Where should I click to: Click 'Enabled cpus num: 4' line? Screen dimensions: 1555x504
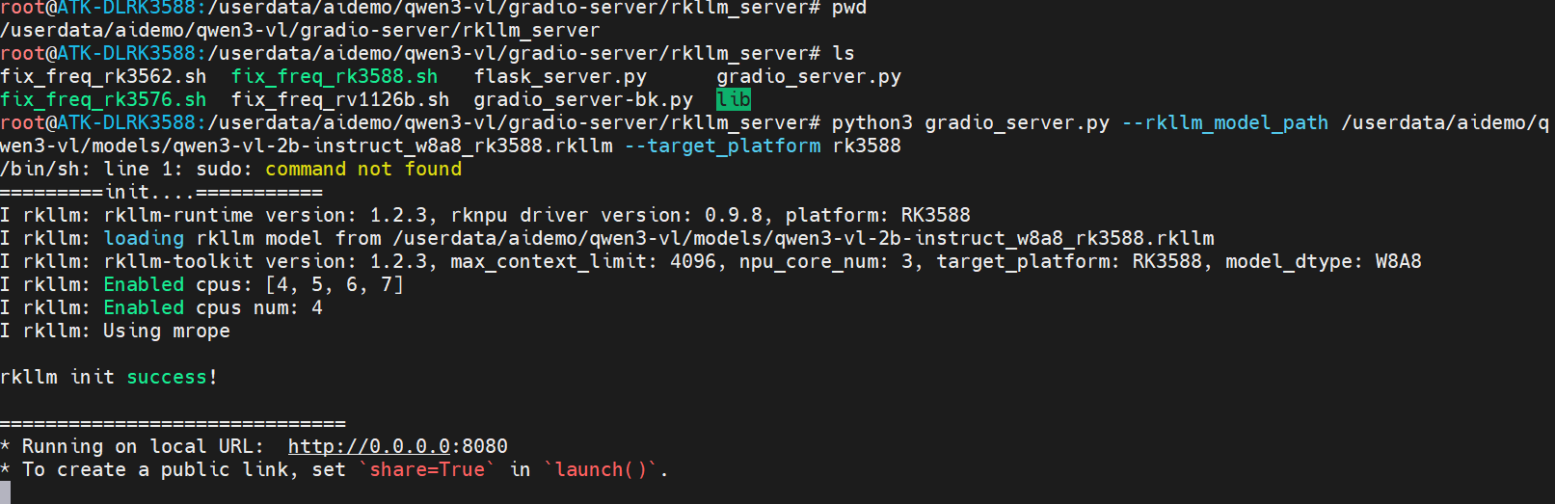coord(161,307)
